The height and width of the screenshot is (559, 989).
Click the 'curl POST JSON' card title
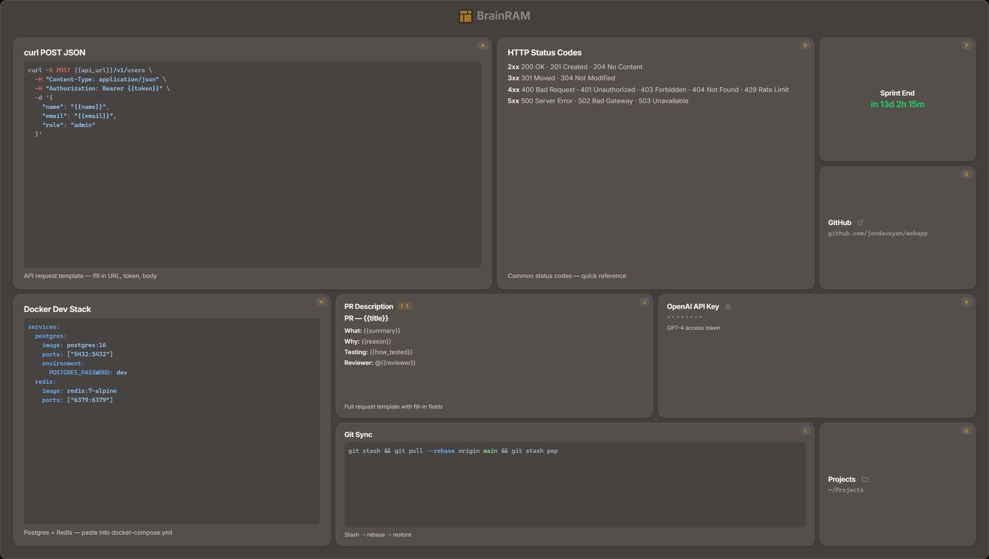point(55,53)
